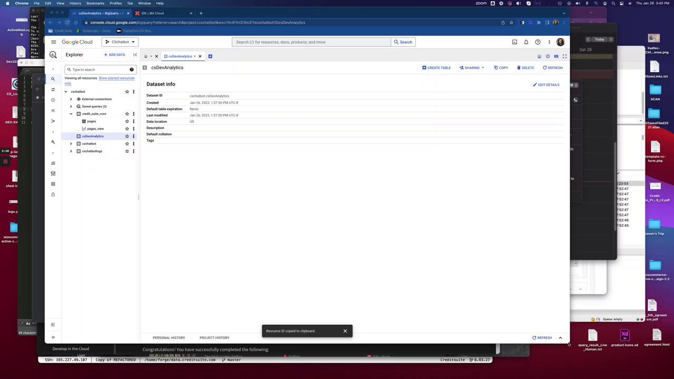Open the Google Cloud navigation menu
674x379 pixels.
pos(53,42)
